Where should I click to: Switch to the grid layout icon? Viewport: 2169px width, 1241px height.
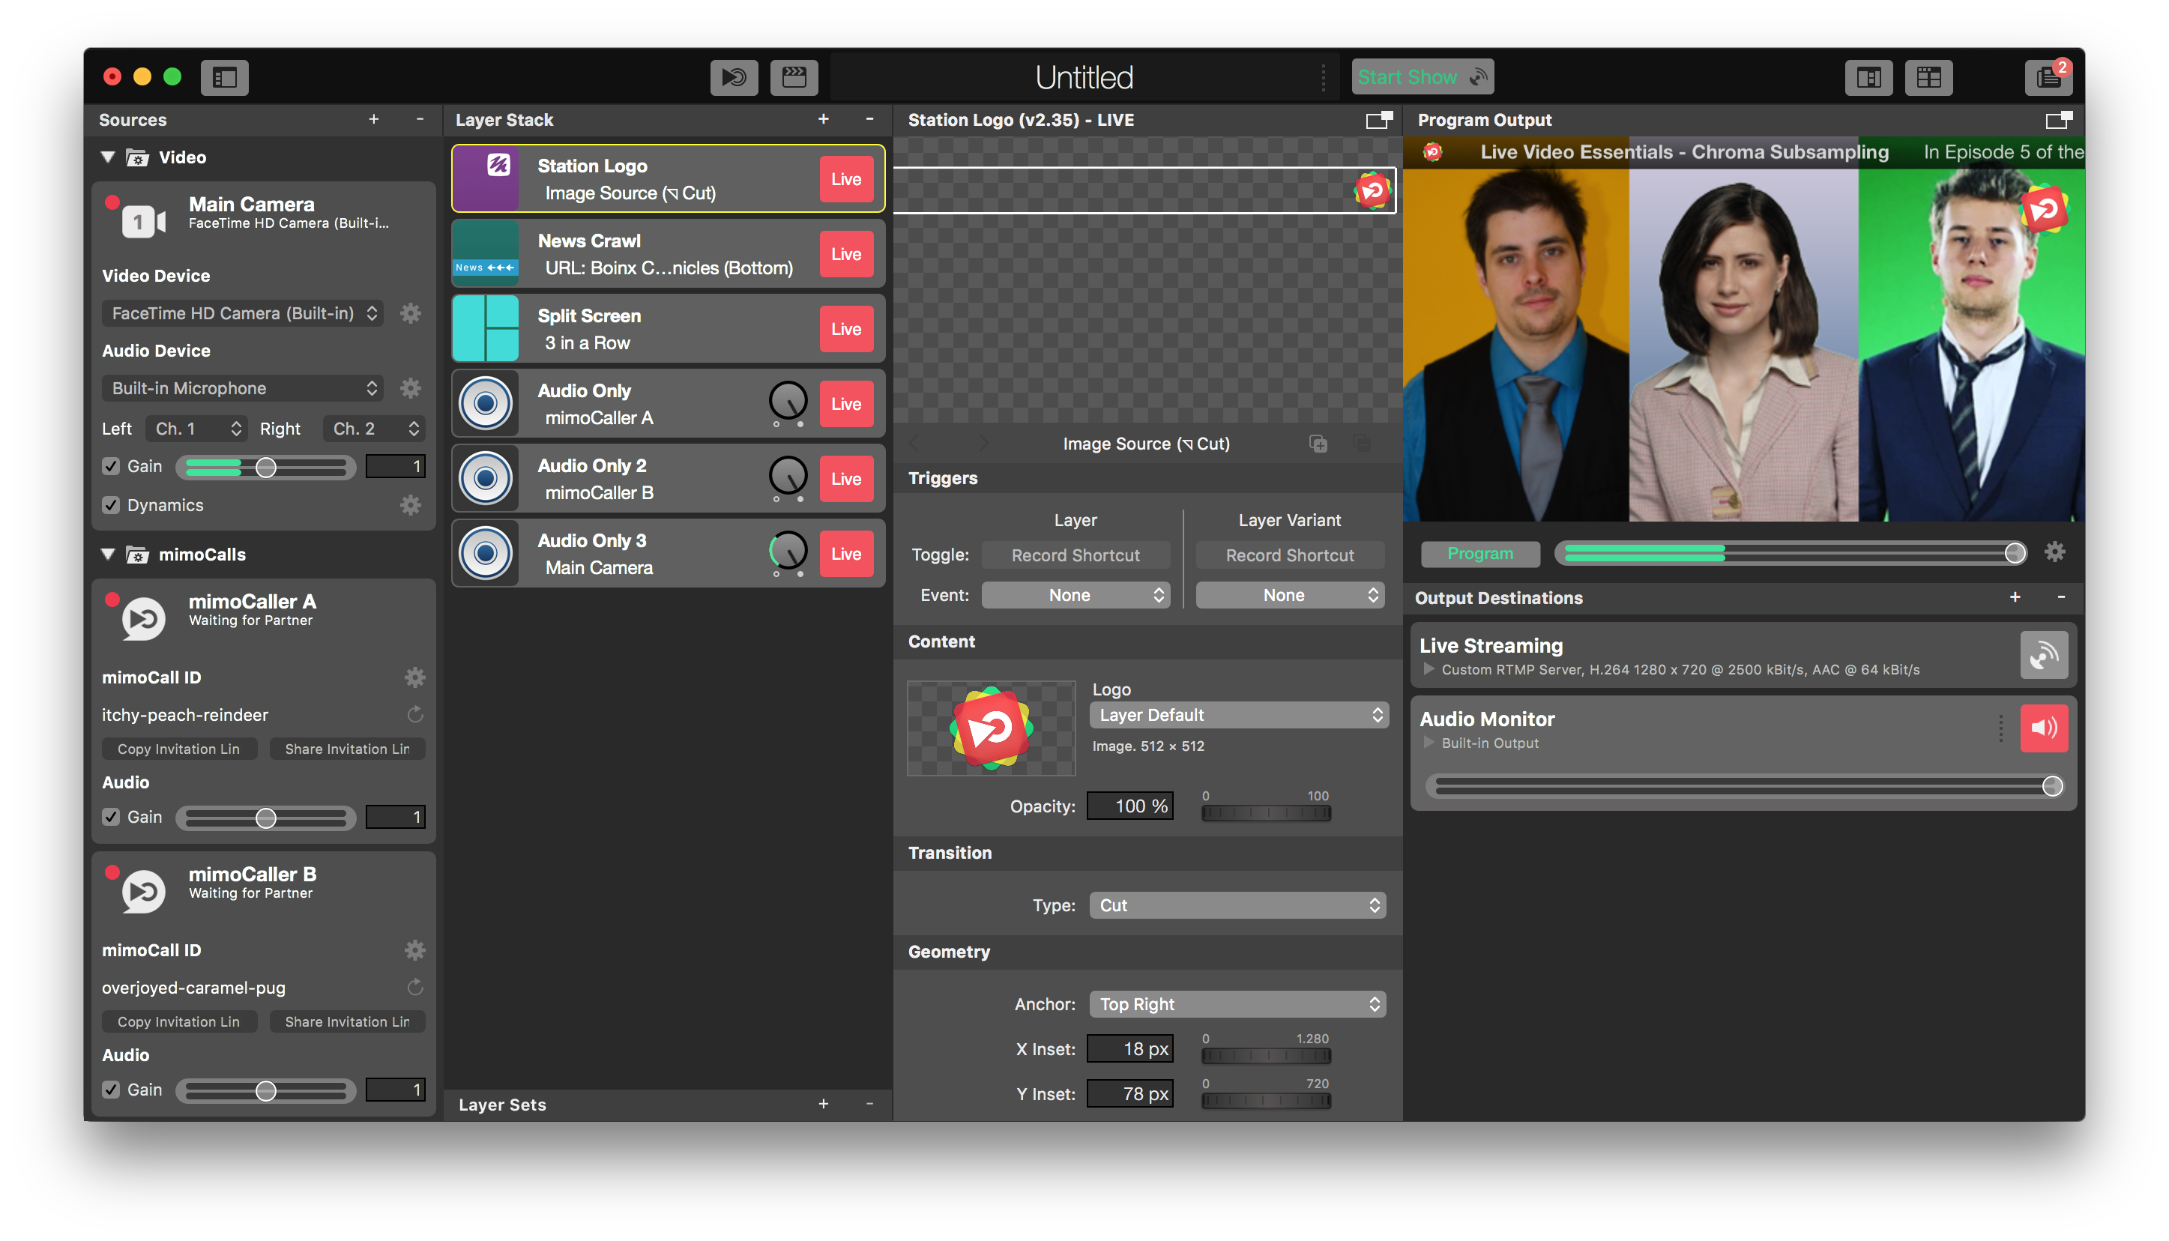pos(1928,78)
